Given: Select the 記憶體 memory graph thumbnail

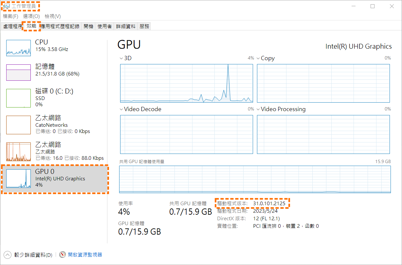Looking at the screenshot, I should point(18,72).
